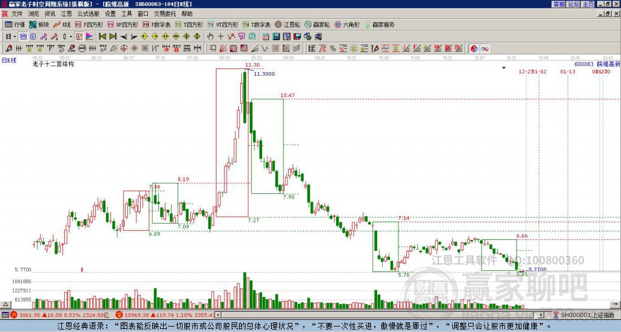The image size is (621, 332).
Task: Open the 交易委托 menu
Action: (x=165, y=14)
